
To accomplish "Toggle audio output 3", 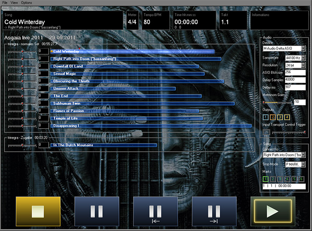I will [280, 117].
